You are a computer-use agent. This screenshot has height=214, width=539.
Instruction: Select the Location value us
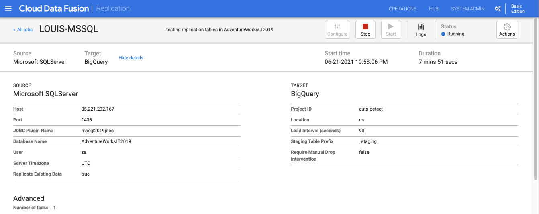(x=361, y=120)
